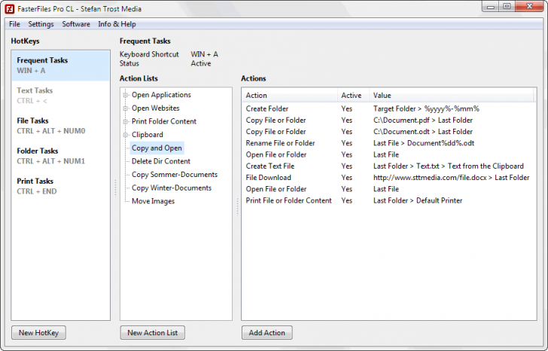The height and width of the screenshot is (351, 548).
Task: Select the Print File or Folder Content row
Action: (x=388, y=200)
